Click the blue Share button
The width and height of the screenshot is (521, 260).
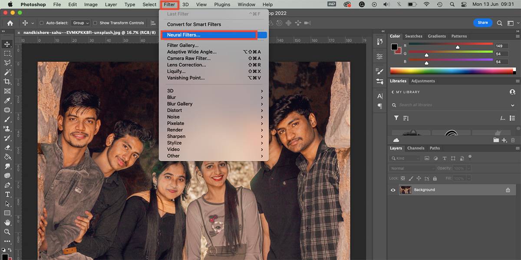tap(482, 23)
